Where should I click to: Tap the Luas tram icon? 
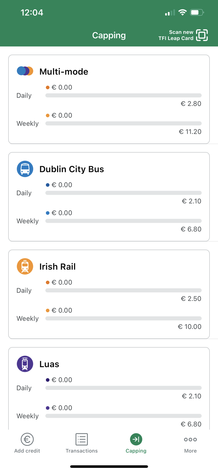[25, 364]
